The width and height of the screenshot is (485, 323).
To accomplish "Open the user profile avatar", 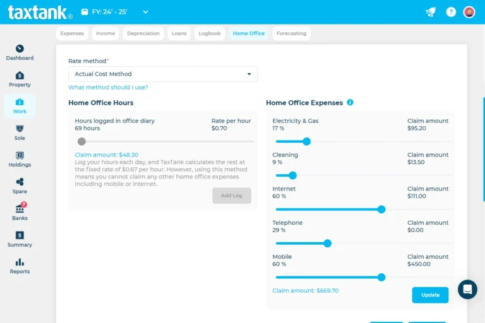I will (469, 12).
